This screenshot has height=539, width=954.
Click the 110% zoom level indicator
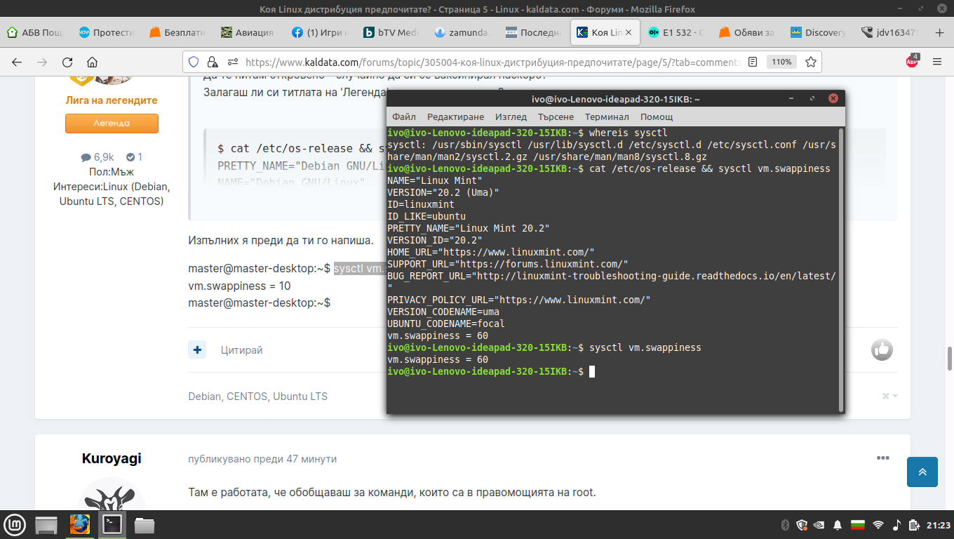(781, 62)
